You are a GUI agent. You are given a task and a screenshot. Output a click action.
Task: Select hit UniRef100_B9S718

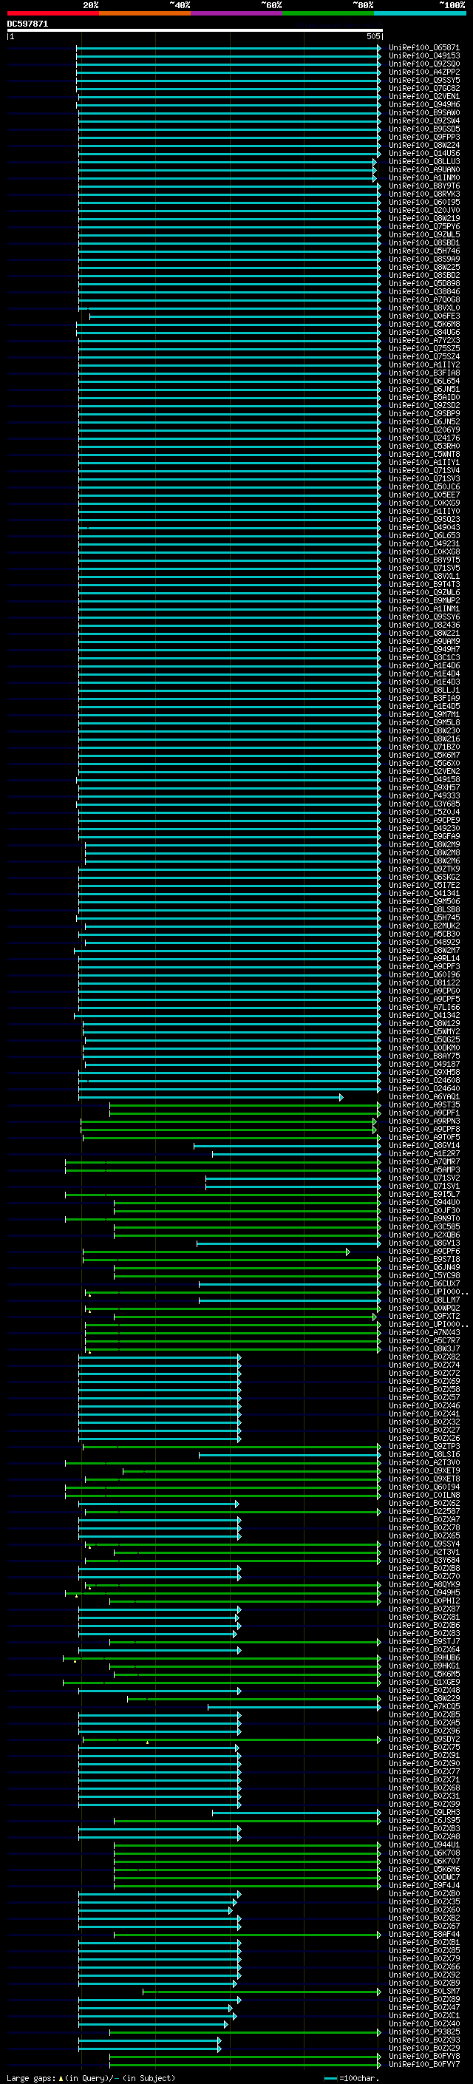pos(424,1260)
